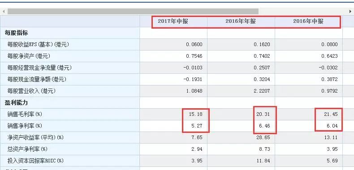This screenshot has width=354, height=170.
Task: Select the 2016年年报 column header
Action: 241,21
